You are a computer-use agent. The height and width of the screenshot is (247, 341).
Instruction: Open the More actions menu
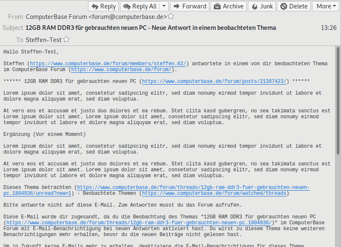(x=325, y=6)
